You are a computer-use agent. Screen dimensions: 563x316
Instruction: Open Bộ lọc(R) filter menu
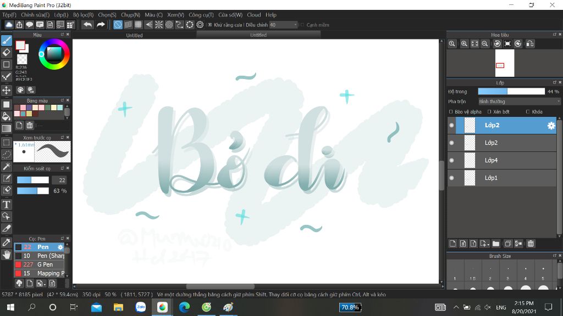click(x=84, y=15)
